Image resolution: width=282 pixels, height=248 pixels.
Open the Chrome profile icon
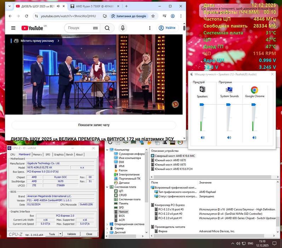(173, 16)
